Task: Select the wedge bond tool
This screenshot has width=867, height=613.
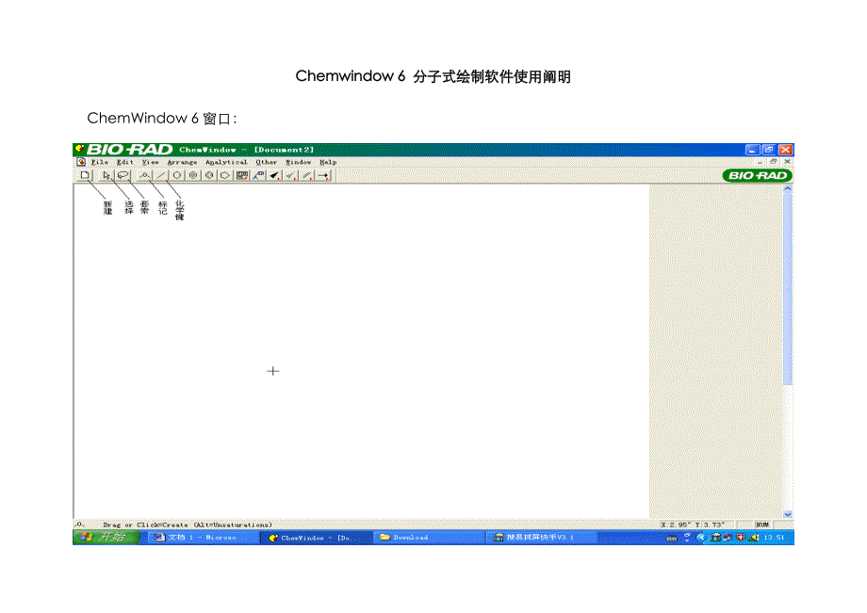Action: tap(274, 175)
